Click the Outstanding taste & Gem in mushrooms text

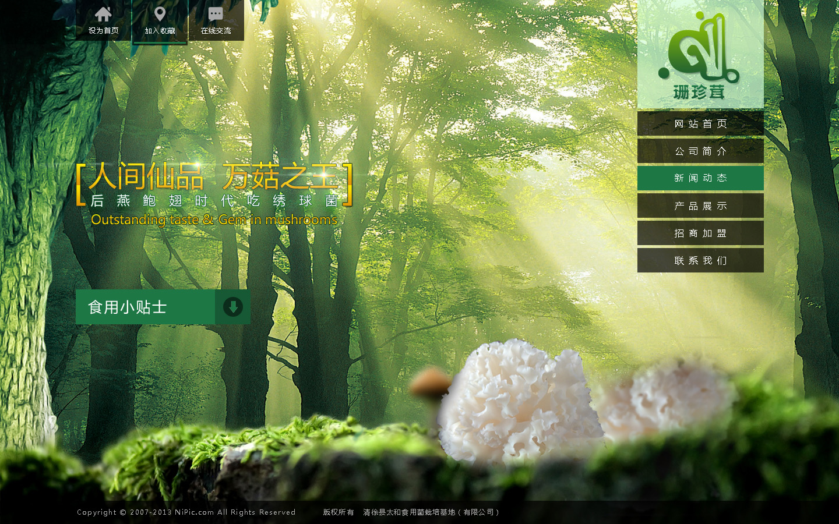point(214,219)
